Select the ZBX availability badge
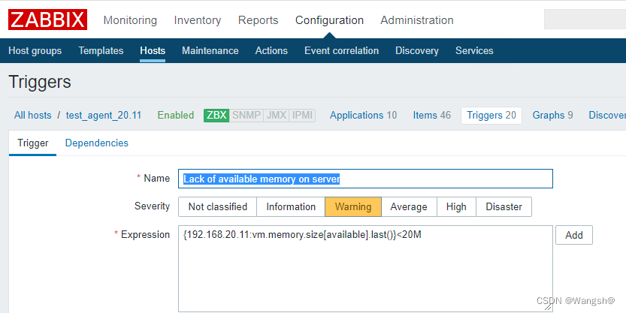 [x=216, y=116]
